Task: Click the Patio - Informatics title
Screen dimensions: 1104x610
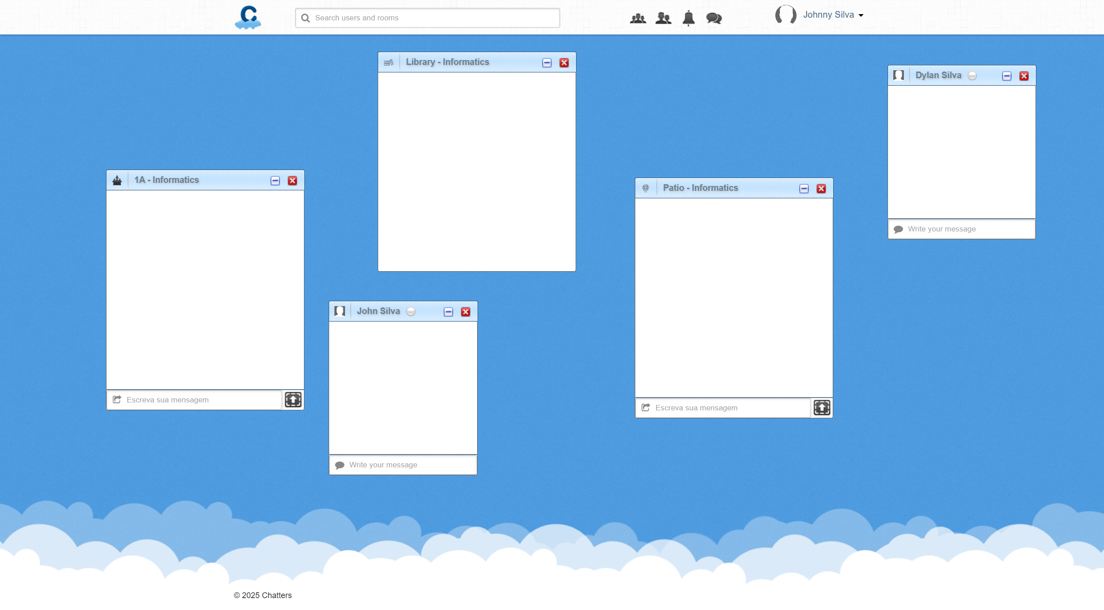Action: [x=700, y=188]
